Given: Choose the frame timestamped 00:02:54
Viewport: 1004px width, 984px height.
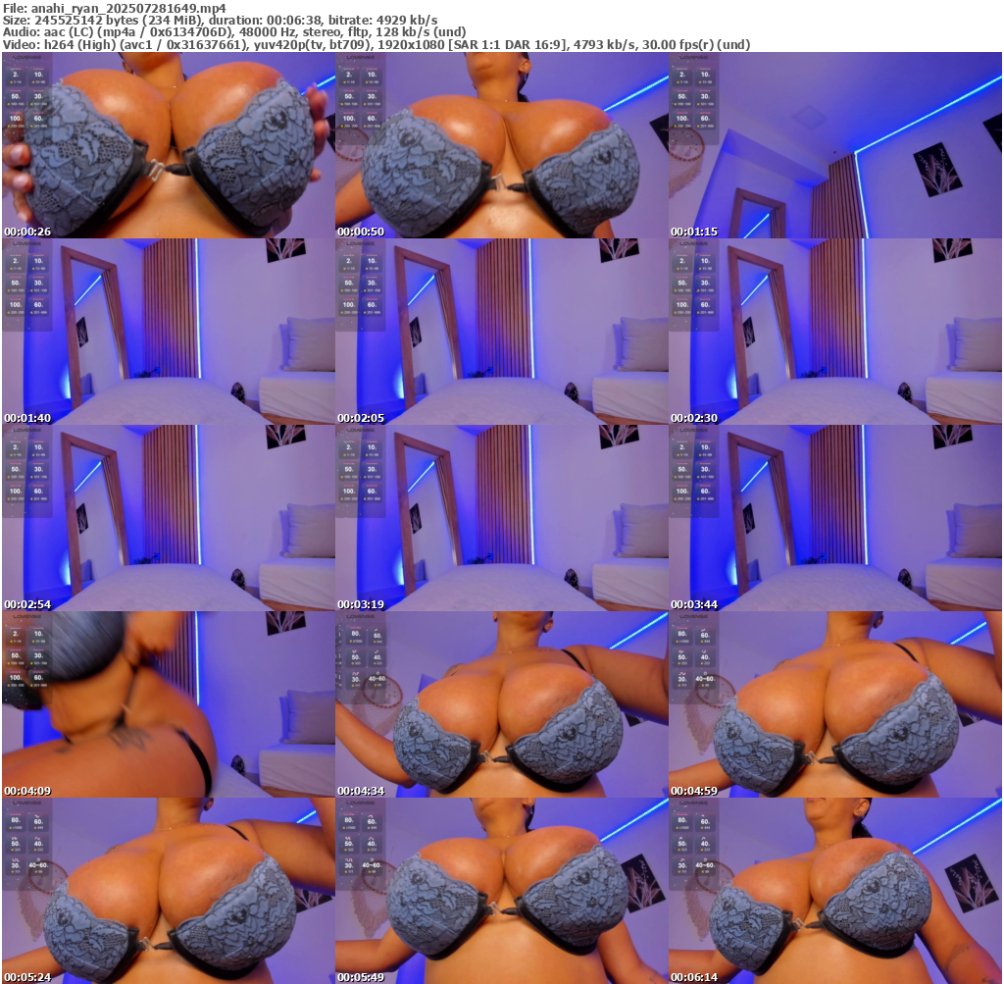Looking at the screenshot, I should coord(169,518).
